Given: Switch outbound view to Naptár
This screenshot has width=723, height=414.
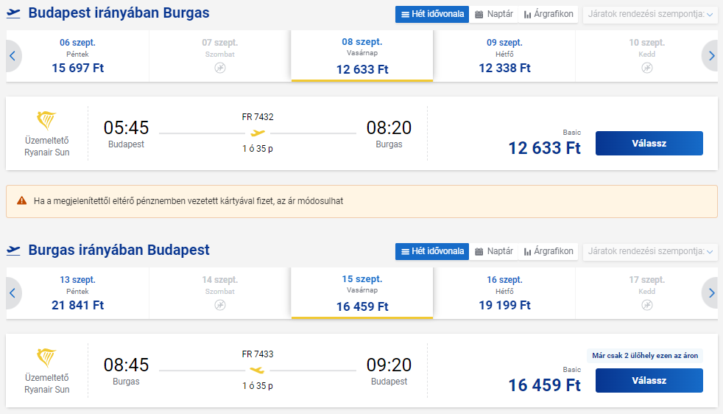Looking at the screenshot, I should 494,14.
